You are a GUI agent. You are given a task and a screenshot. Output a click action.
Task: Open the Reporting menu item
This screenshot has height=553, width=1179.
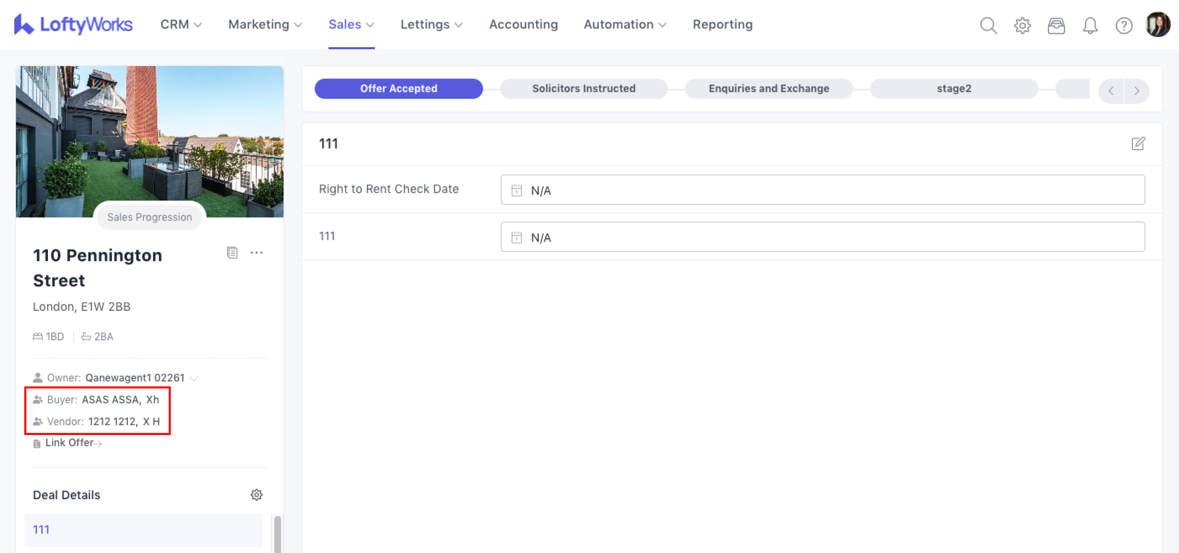coord(722,24)
